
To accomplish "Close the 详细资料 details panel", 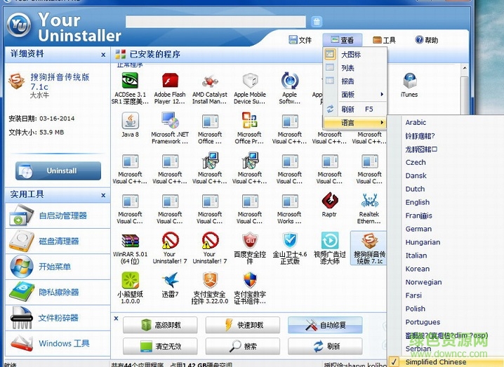I will 103,55.
